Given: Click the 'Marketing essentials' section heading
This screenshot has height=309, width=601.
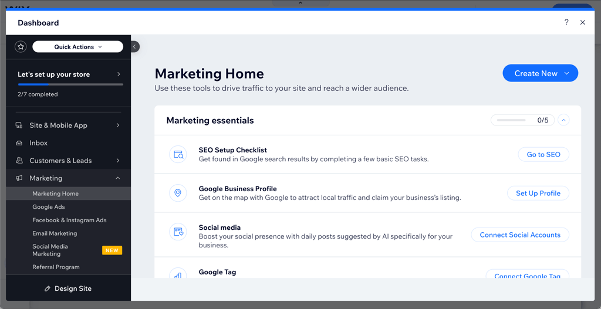Looking at the screenshot, I should tap(210, 120).
